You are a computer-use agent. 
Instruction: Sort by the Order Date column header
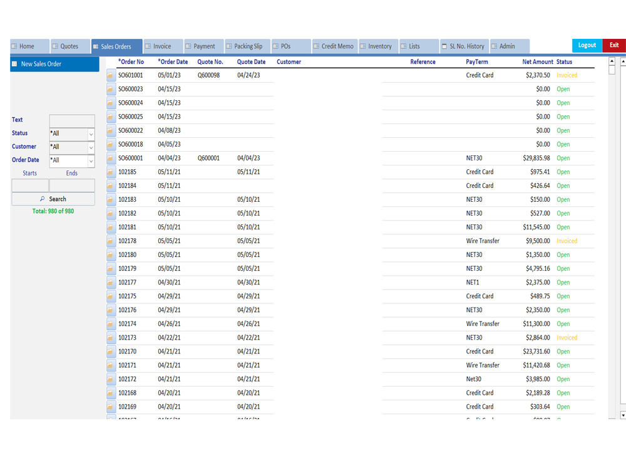coord(173,62)
